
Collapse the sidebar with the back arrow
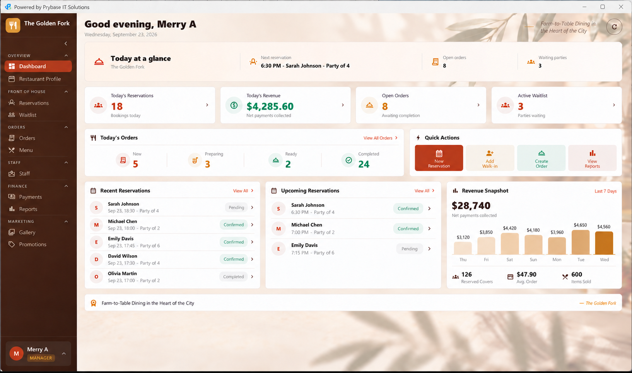click(66, 43)
